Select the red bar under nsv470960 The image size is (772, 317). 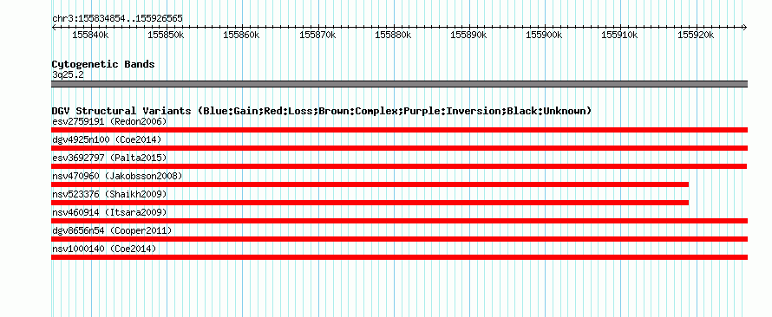pyautogui.click(x=370, y=184)
